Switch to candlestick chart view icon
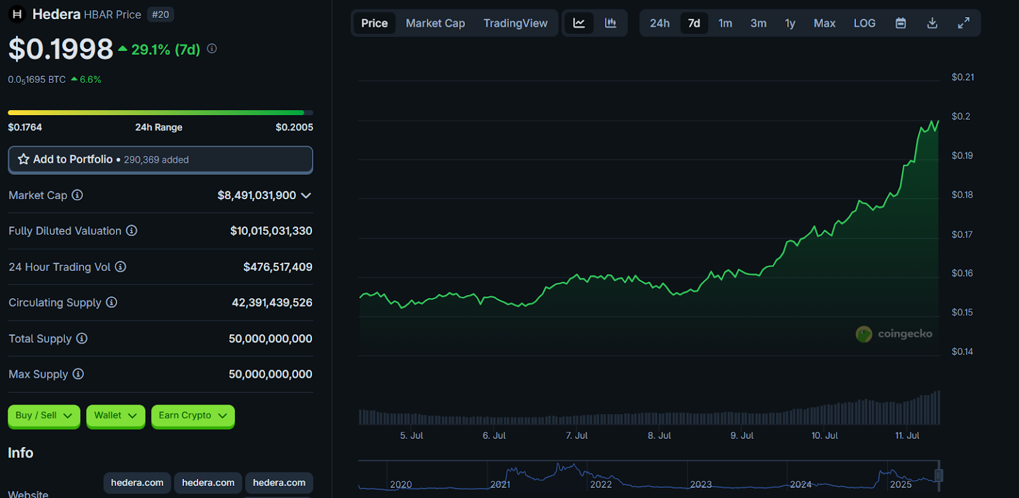This screenshot has height=498, width=1019. tap(610, 23)
